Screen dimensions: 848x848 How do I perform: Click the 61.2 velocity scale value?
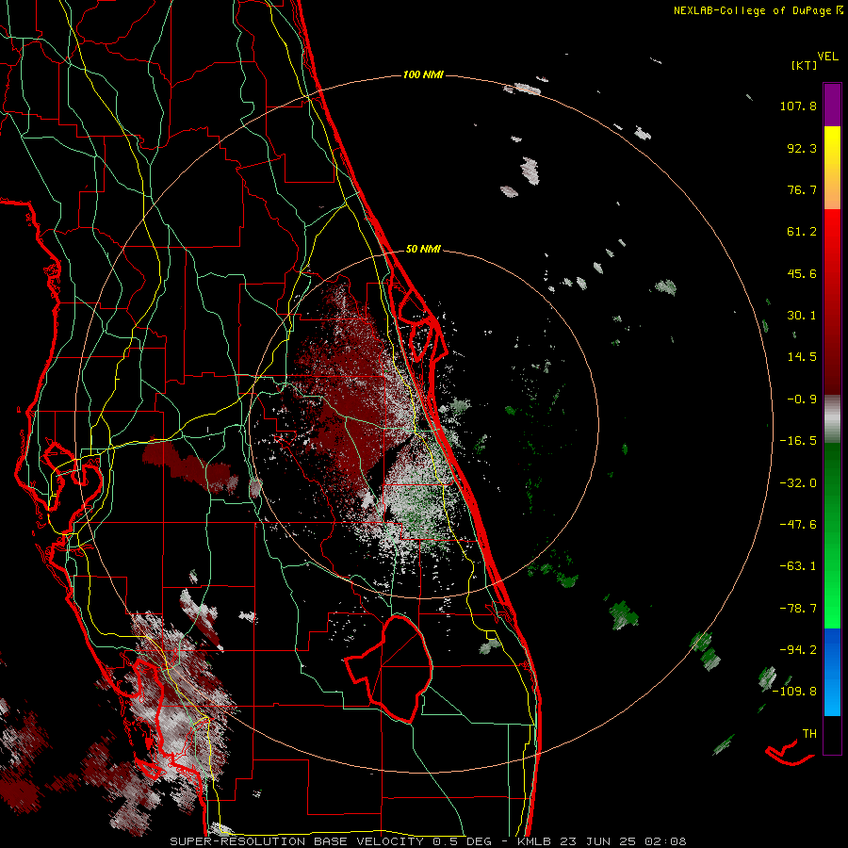802,232
